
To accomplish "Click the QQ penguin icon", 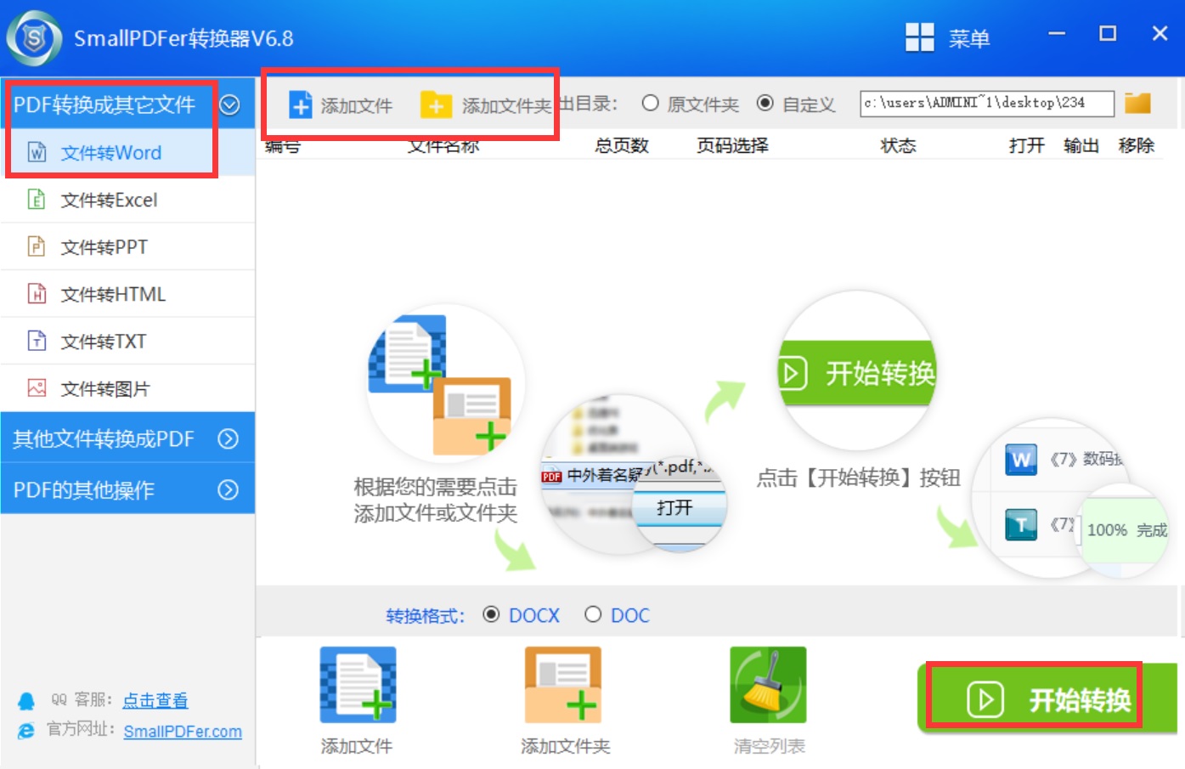I will pos(26,701).
